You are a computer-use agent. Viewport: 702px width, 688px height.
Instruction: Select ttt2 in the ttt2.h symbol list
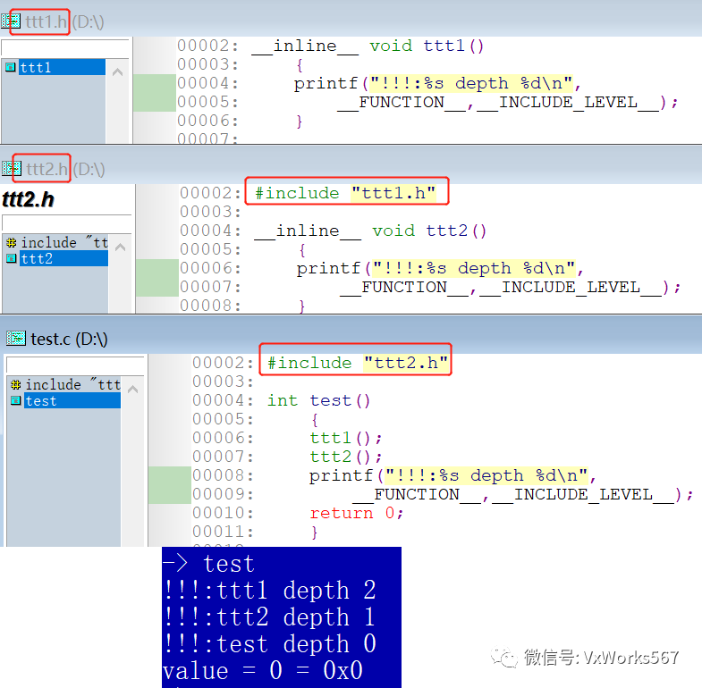[x=63, y=258]
